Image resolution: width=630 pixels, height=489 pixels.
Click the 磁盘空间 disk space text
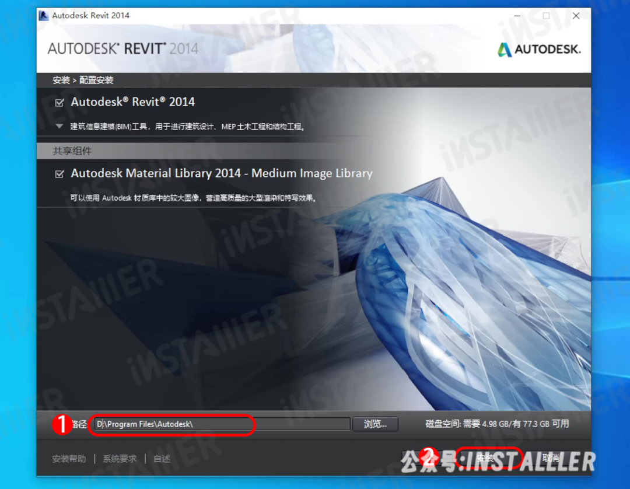[497, 424]
